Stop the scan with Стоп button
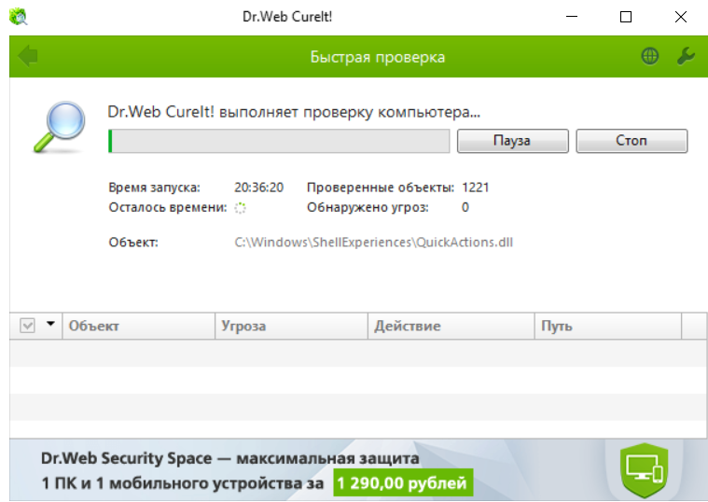708x502 pixels. [x=632, y=141]
